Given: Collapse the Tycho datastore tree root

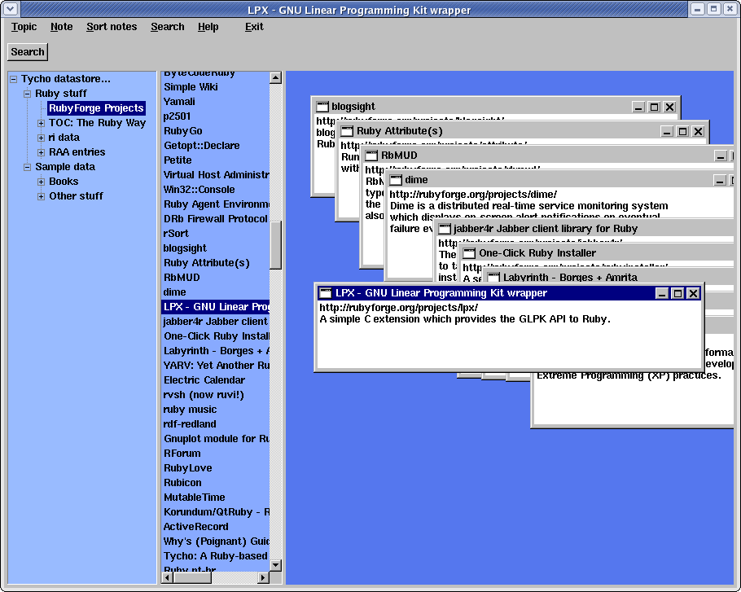Looking at the screenshot, I should (13, 79).
